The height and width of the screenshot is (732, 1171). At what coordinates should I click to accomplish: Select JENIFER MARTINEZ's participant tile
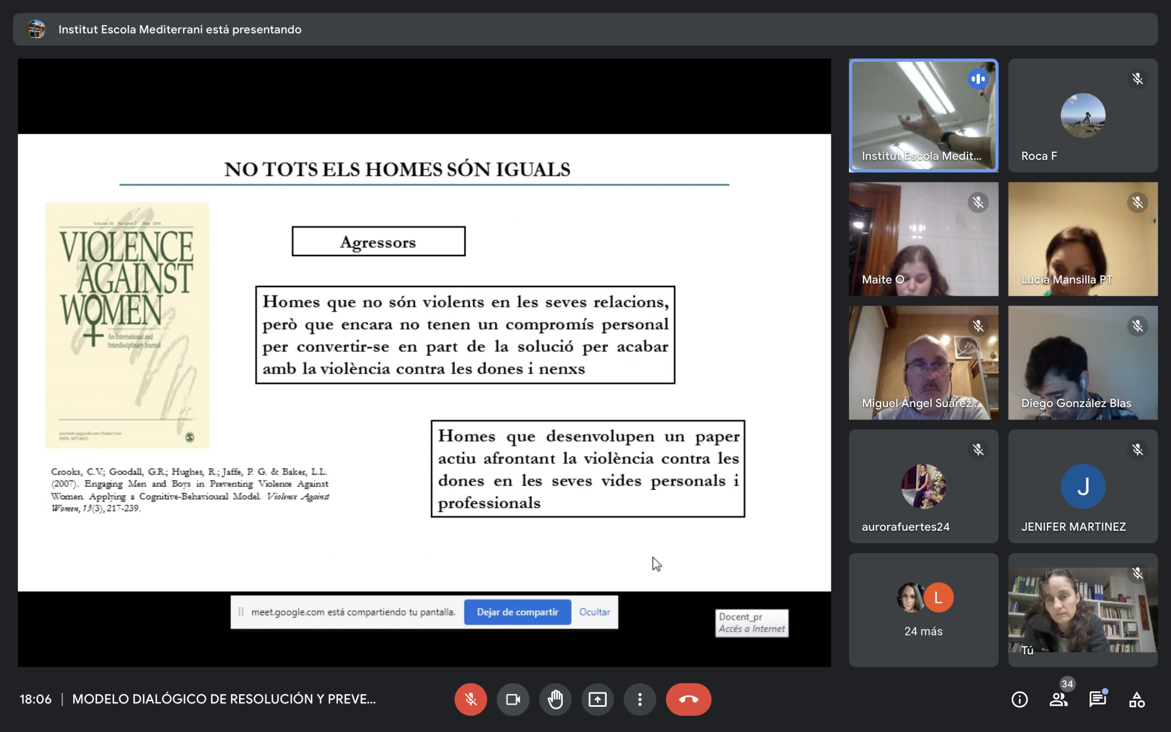[1083, 486]
